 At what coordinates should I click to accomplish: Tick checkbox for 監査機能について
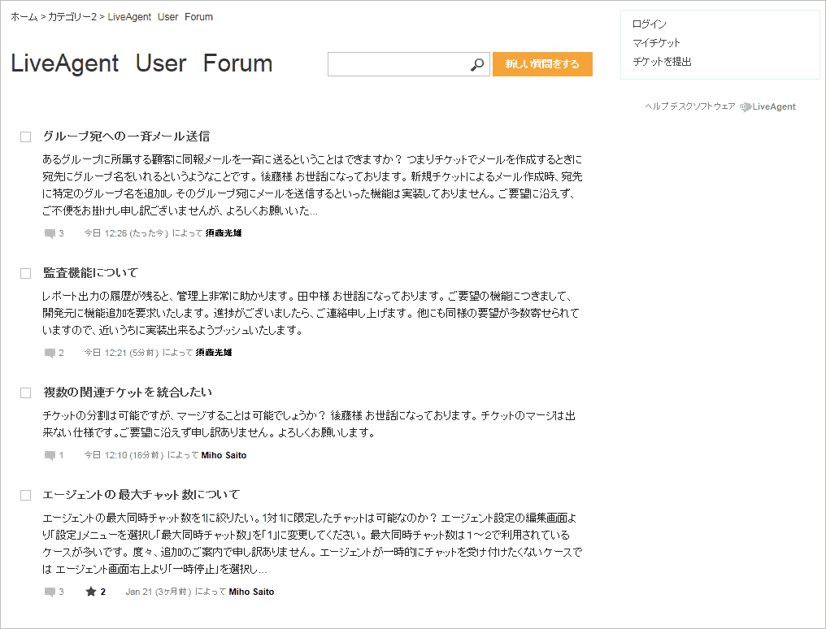coord(25,273)
